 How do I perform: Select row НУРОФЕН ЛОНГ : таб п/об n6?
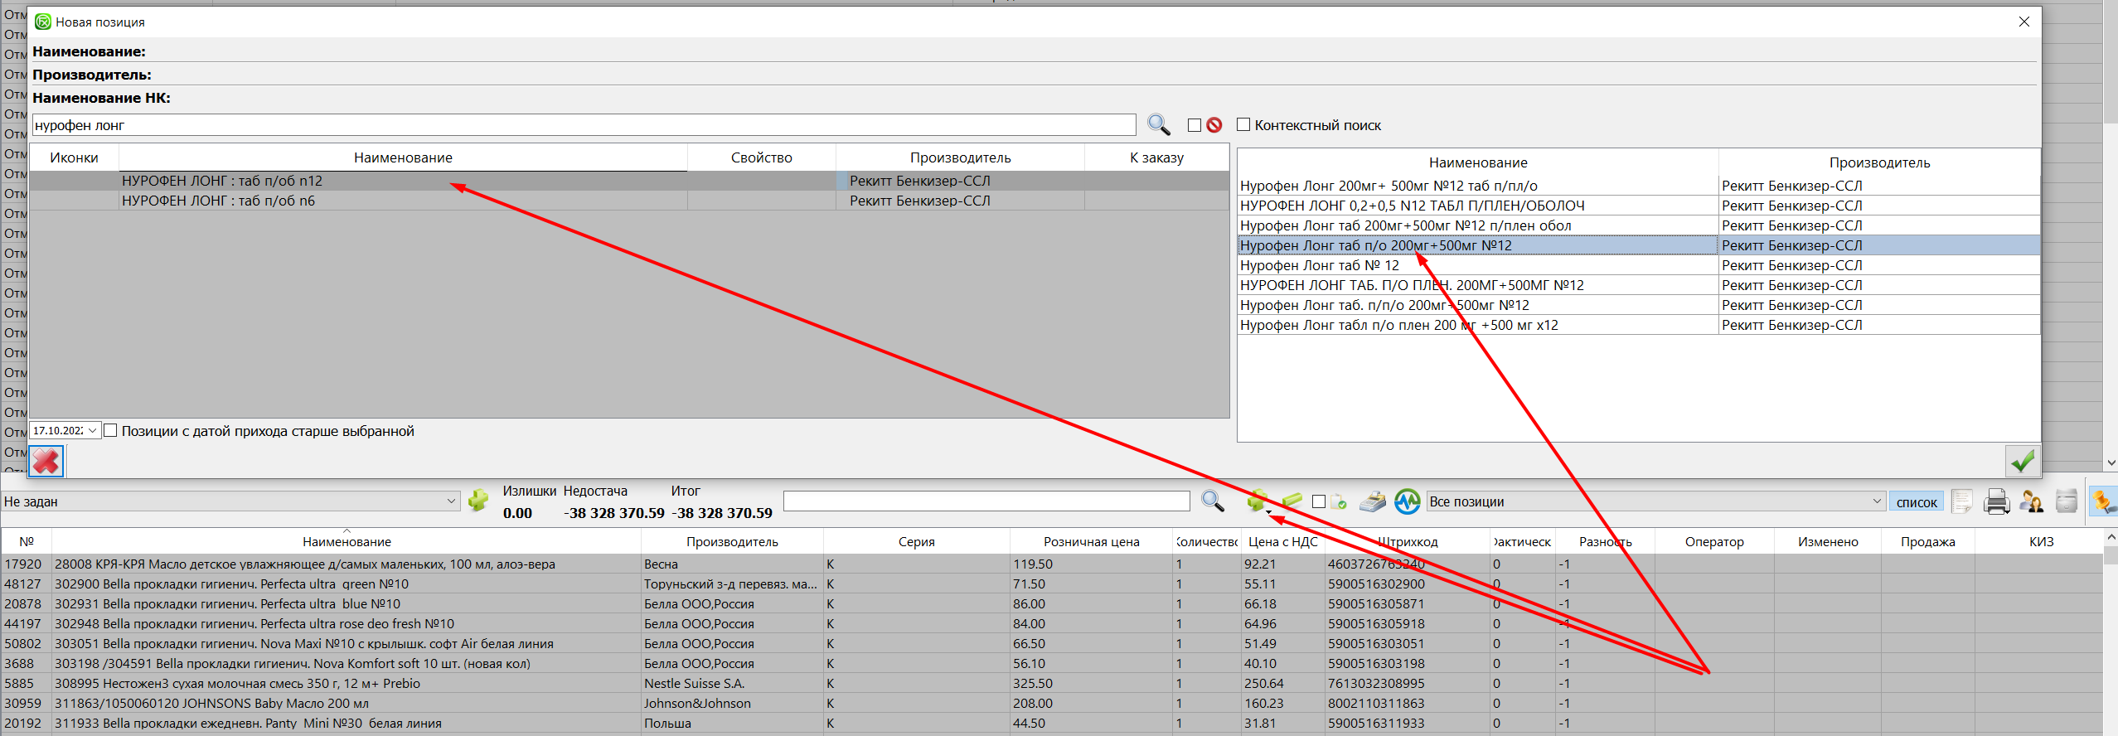(629, 201)
